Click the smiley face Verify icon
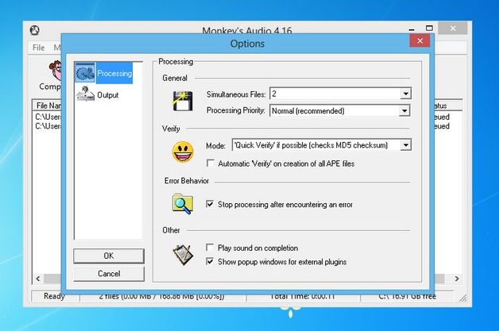The height and width of the screenshot is (331, 499). coord(183,152)
